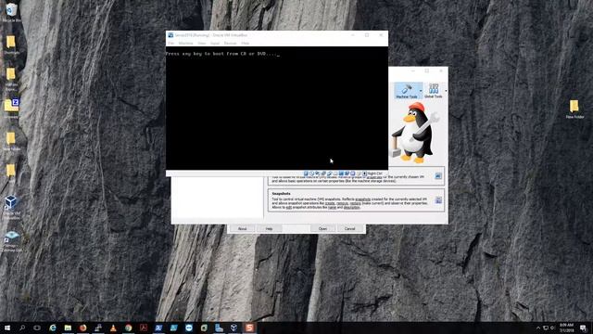Viewport: 593px width, 334px height.
Task: Launch Microsoft Edge from the taskbar
Action: click(53, 328)
